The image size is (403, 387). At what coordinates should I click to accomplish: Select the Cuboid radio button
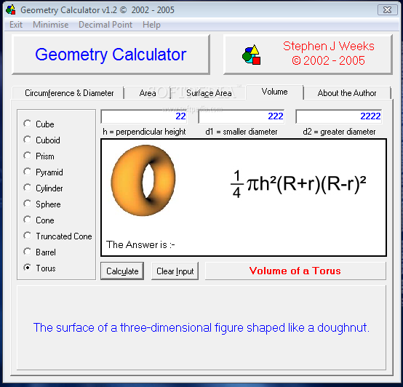point(27,140)
